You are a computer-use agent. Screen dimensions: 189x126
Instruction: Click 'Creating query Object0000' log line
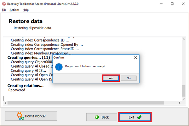pos(32,62)
